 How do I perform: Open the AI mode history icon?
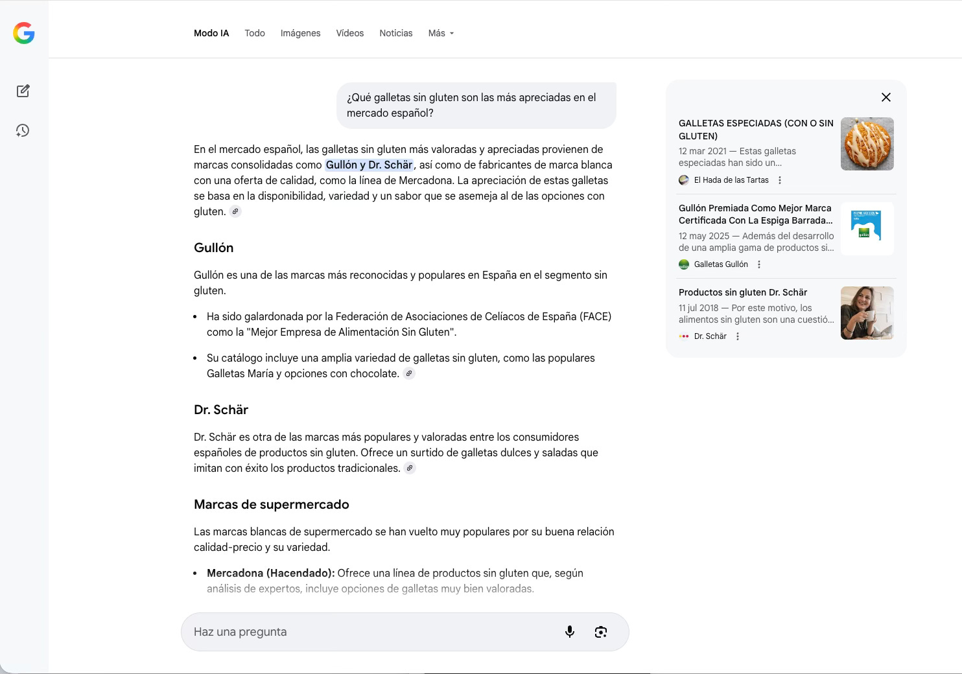[x=23, y=130]
